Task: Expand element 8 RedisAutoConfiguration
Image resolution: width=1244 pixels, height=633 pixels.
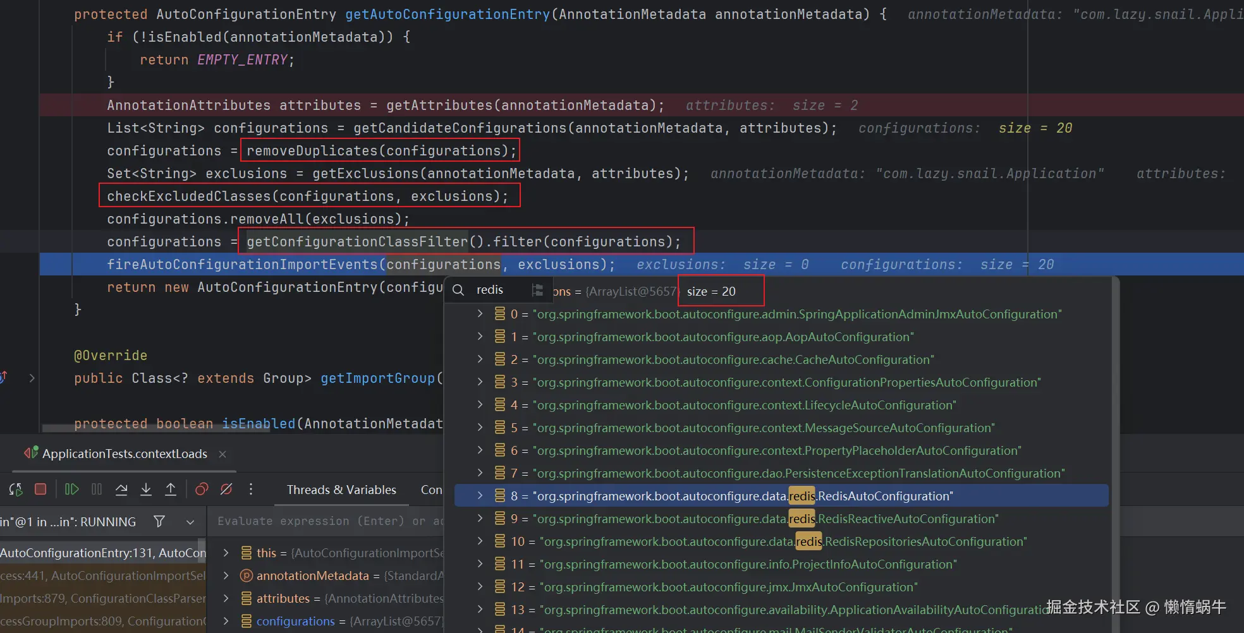Action: coord(480,496)
